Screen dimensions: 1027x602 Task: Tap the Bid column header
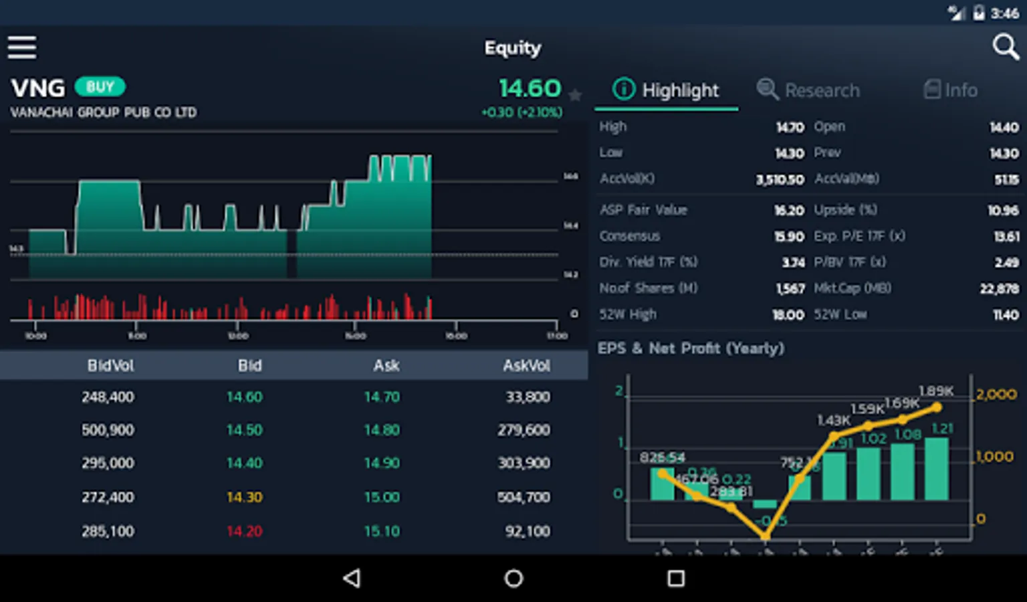[x=249, y=366]
